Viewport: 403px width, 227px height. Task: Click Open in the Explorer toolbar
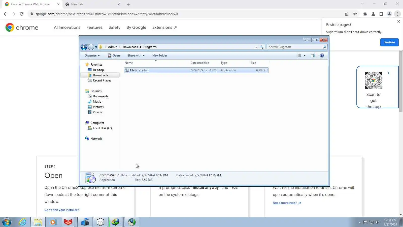coord(114,55)
